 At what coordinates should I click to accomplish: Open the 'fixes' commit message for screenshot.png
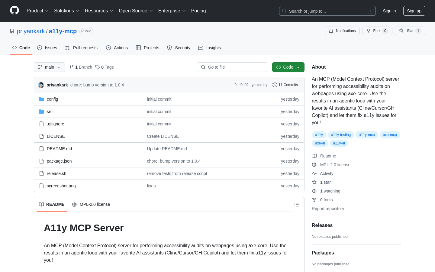(x=151, y=186)
